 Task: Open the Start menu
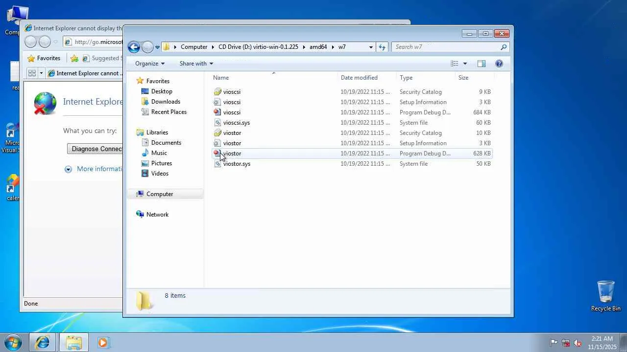[x=13, y=342]
